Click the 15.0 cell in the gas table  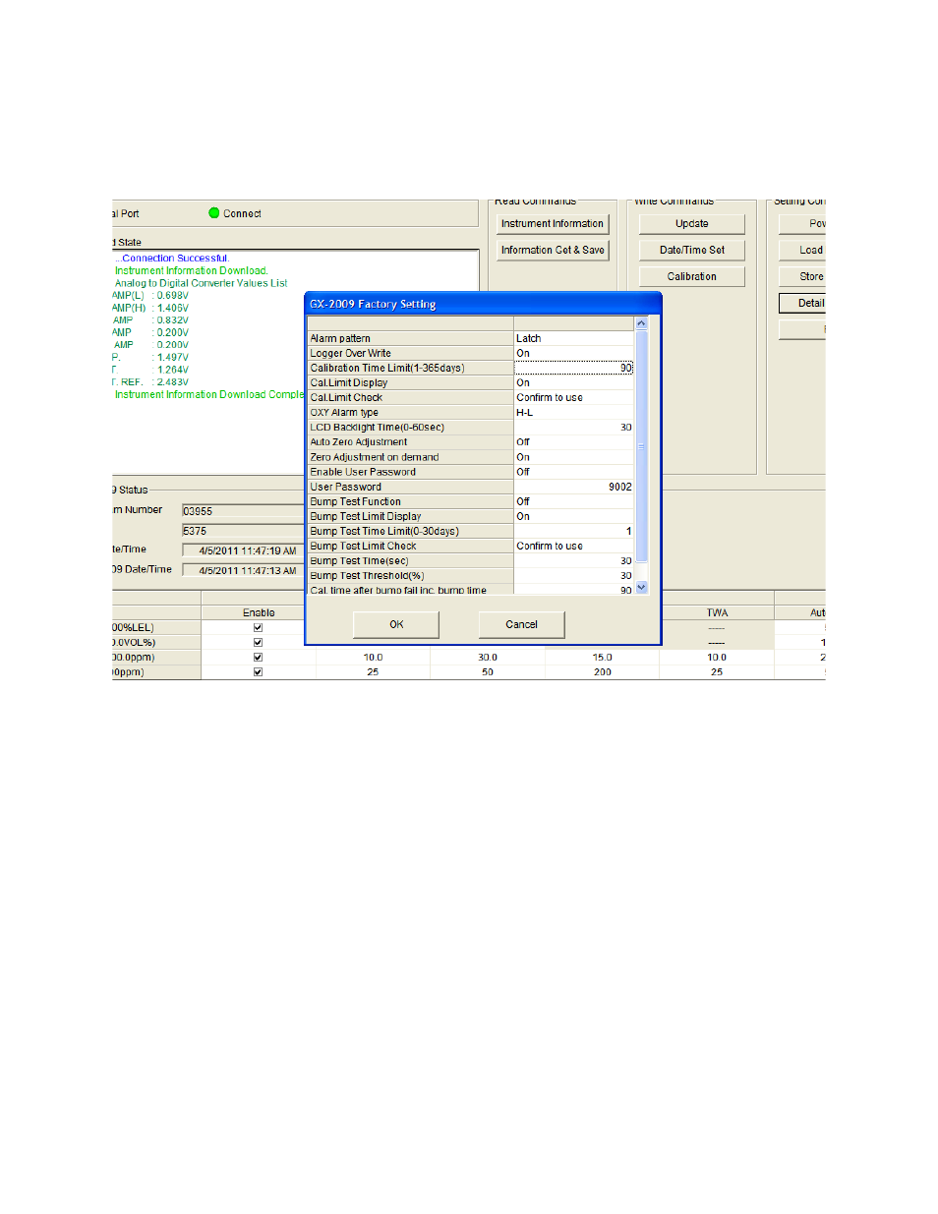pyautogui.click(x=603, y=658)
